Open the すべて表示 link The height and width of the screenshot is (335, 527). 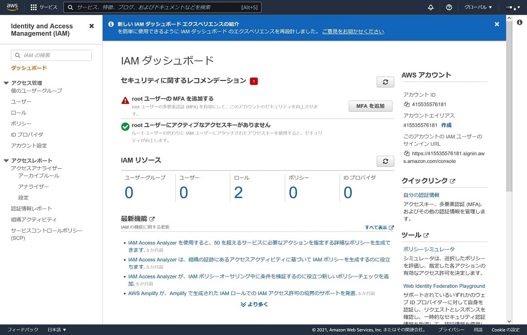coord(379,227)
